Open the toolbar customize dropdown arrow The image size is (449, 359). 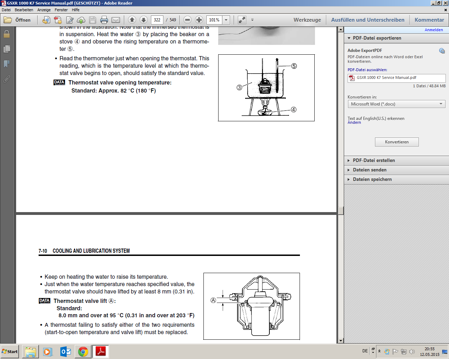(x=252, y=20)
